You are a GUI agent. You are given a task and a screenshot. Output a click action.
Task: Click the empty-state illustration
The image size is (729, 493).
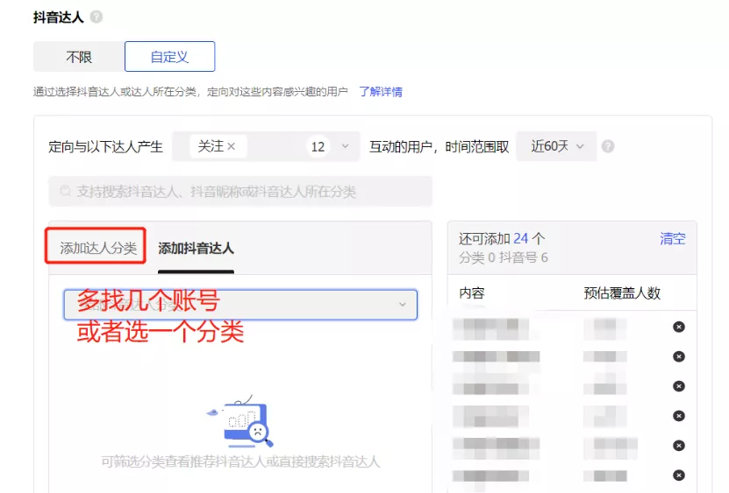coord(240,421)
